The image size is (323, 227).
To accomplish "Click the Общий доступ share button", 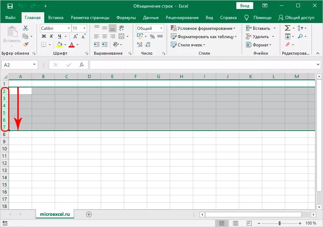I will pos(296,18).
